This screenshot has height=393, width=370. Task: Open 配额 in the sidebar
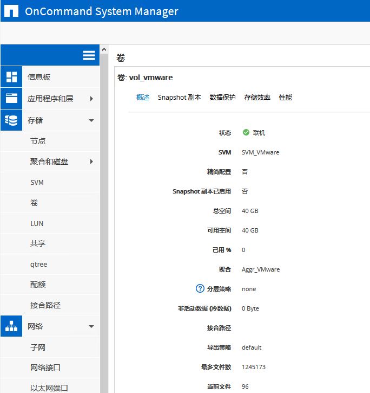click(x=38, y=285)
